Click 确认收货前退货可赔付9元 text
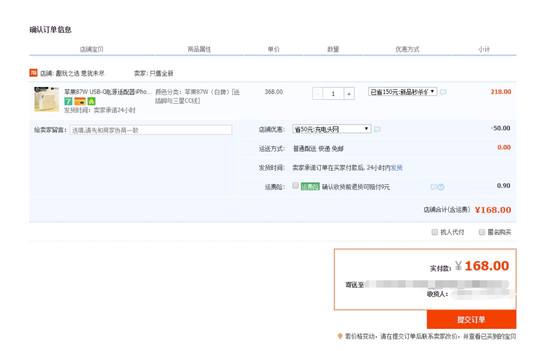The width and height of the screenshot is (540, 351). 356,186
